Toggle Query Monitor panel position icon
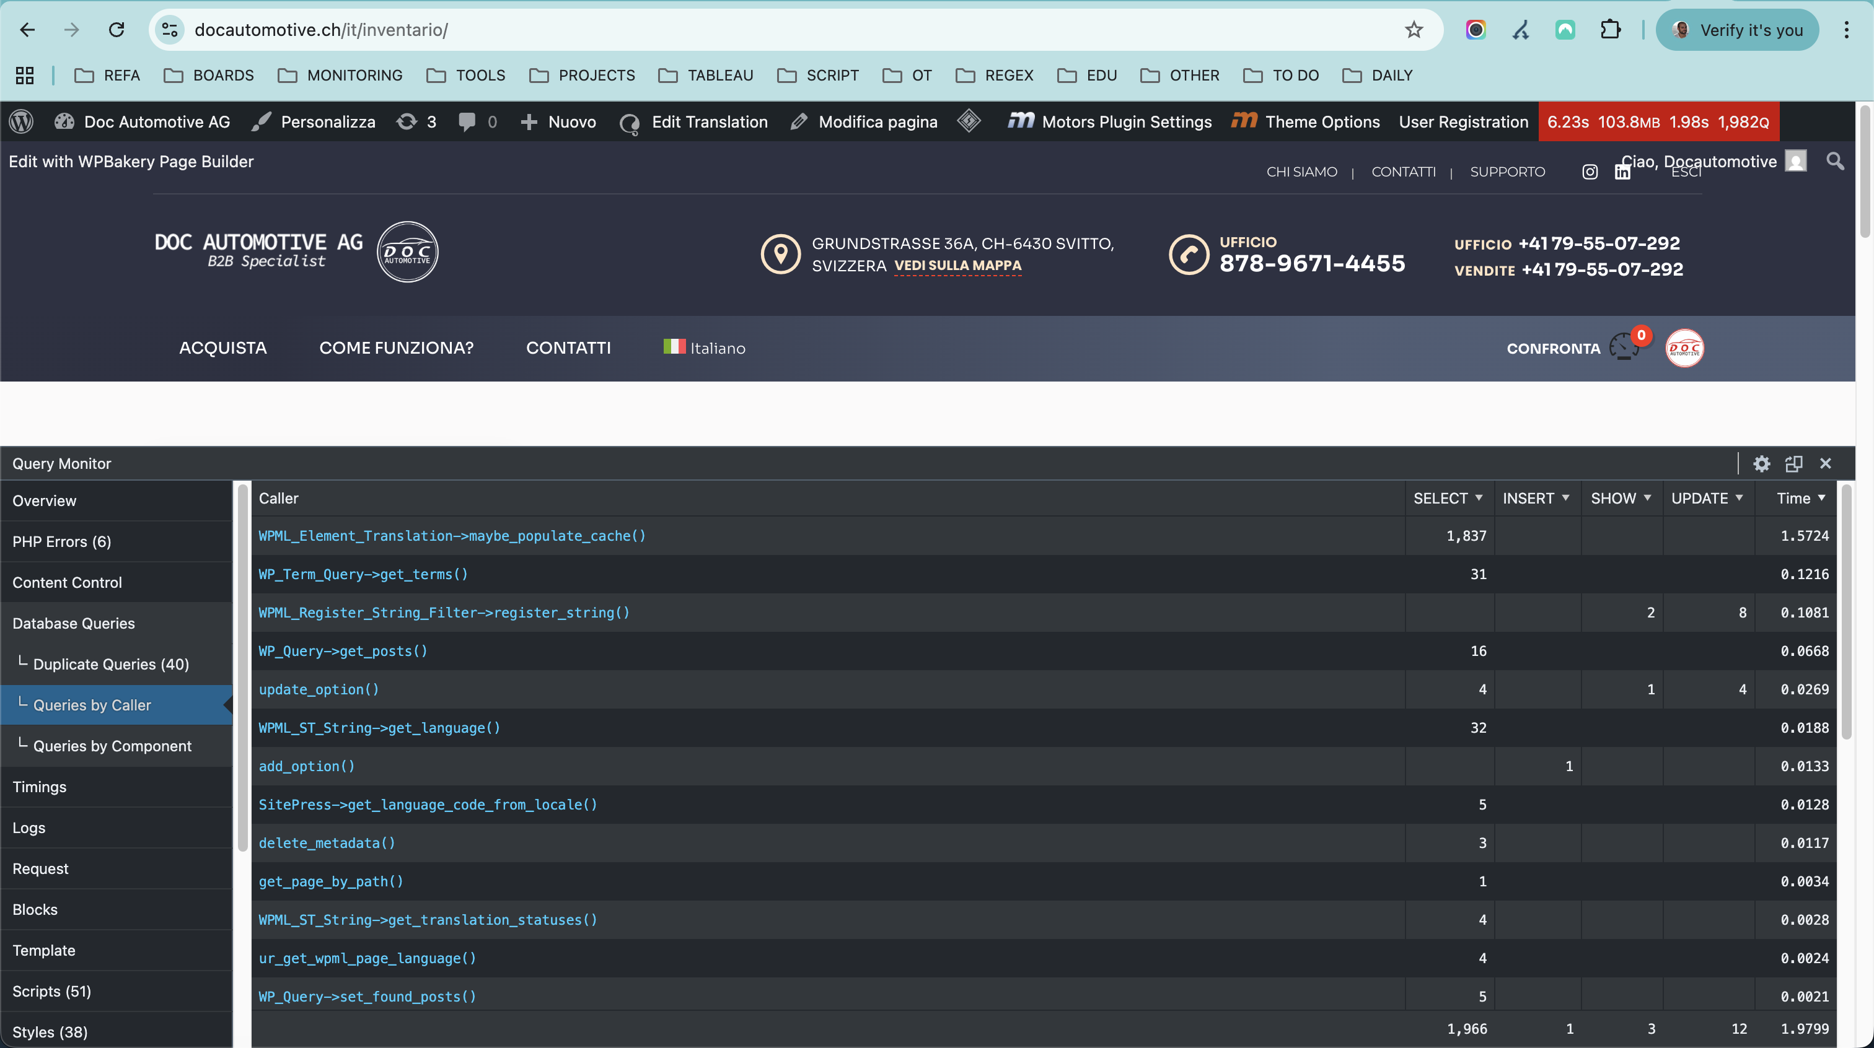The width and height of the screenshot is (1874, 1048). pos(1793,463)
